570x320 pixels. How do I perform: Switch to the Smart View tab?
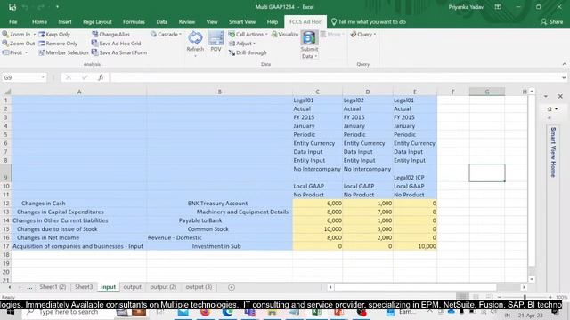click(x=242, y=21)
